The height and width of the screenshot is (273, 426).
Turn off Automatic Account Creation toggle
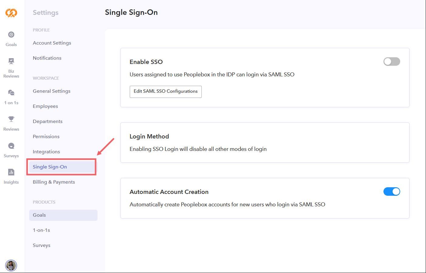(x=391, y=192)
